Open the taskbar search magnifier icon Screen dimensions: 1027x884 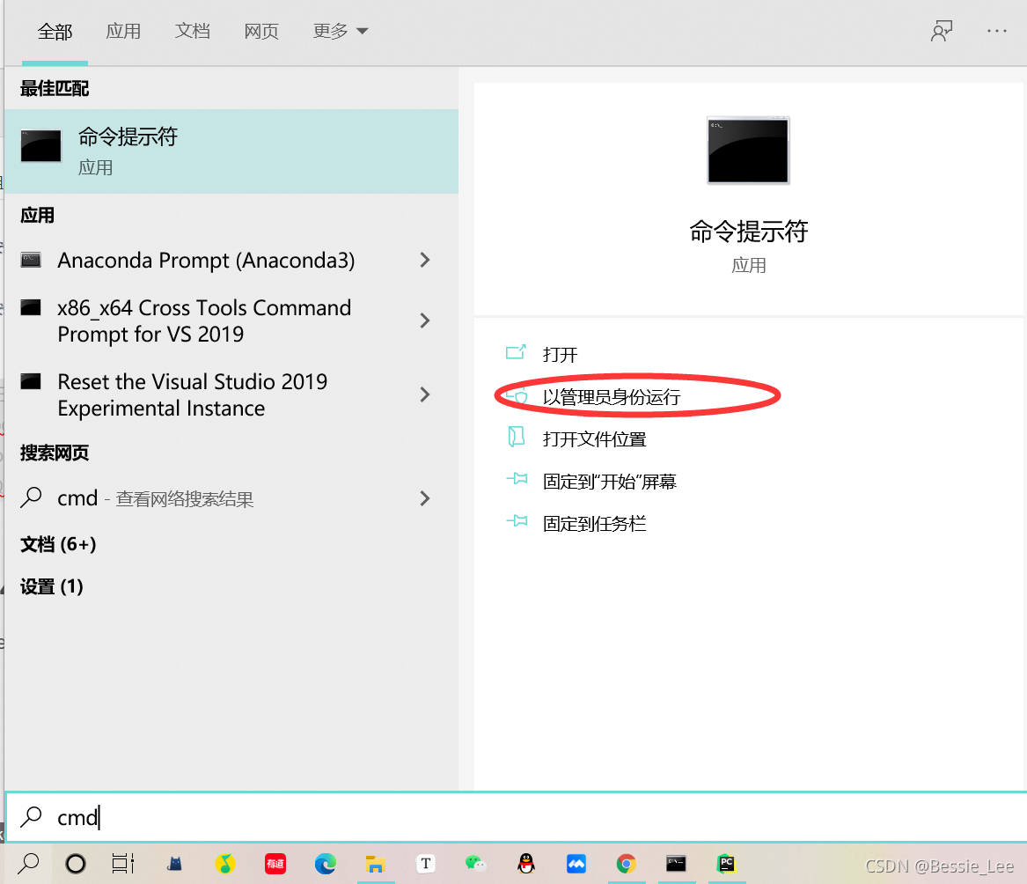click(28, 864)
